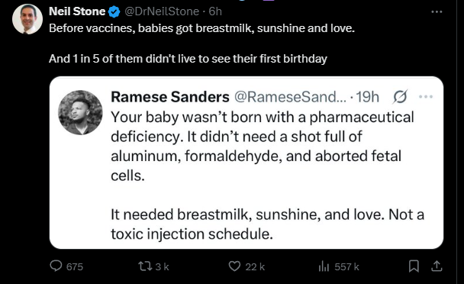Like the tweet with the heart icon
The image size is (464, 284).
click(x=234, y=266)
